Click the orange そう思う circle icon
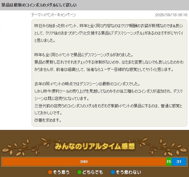This screenshot has width=189, height=177. pyautogui.click(x=50, y=172)
